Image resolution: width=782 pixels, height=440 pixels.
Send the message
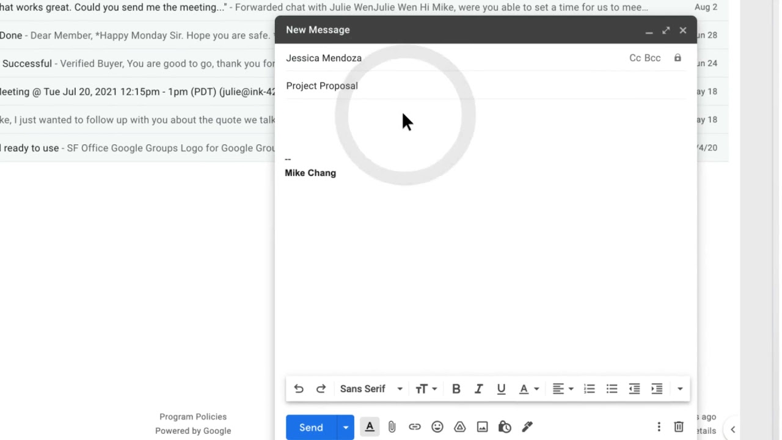tap(311, 427)
